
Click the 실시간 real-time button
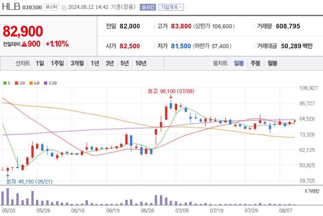click(148, 7)
